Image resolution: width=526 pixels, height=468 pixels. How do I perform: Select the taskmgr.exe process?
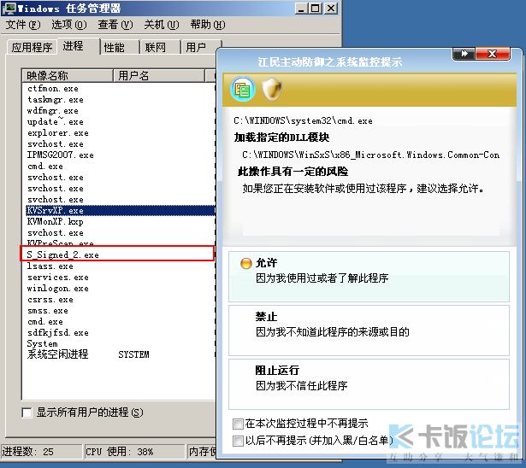(56, 100)
